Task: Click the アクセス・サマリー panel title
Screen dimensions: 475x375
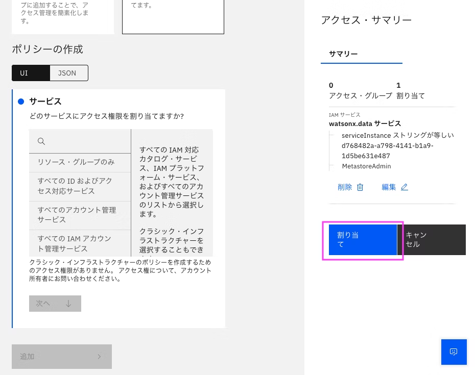Action: pos(366,20)
